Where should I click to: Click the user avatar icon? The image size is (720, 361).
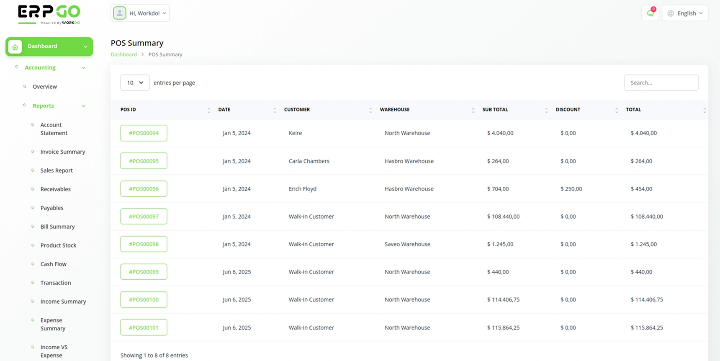[120, 13]
